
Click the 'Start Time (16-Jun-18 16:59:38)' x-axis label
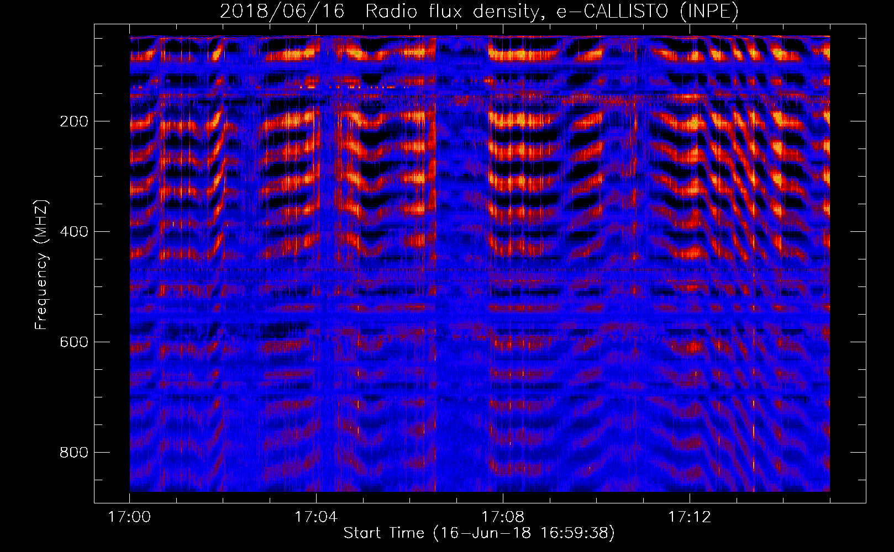pyautogui.click(x=479, y=533)
